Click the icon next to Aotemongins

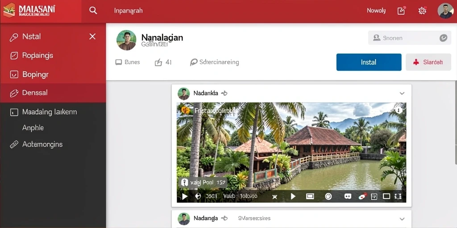[x=14, y=145]
